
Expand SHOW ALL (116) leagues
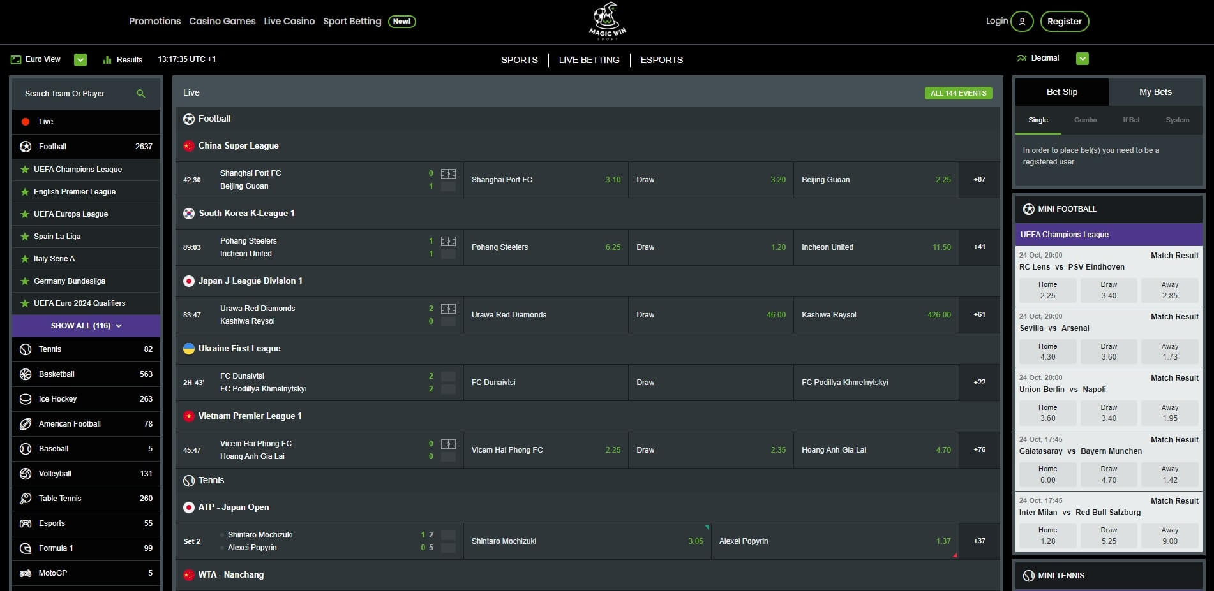coord(86,326)
